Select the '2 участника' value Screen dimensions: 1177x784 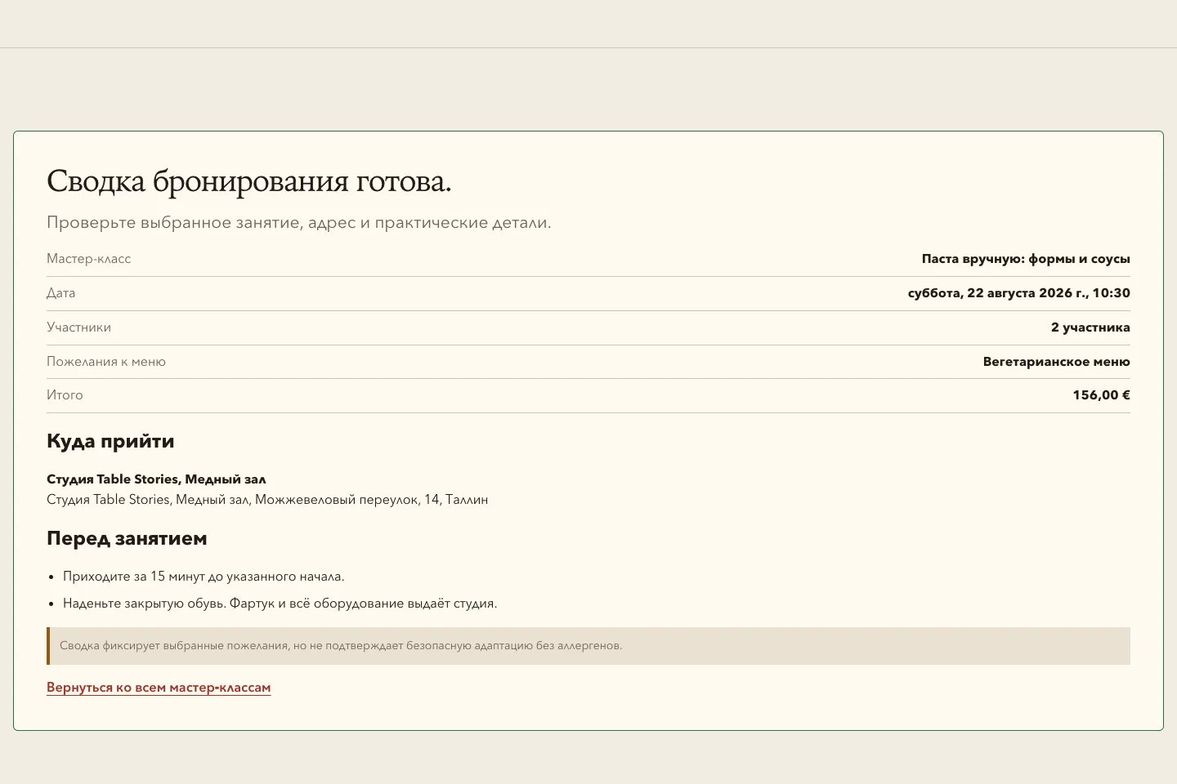point(1090,327)
